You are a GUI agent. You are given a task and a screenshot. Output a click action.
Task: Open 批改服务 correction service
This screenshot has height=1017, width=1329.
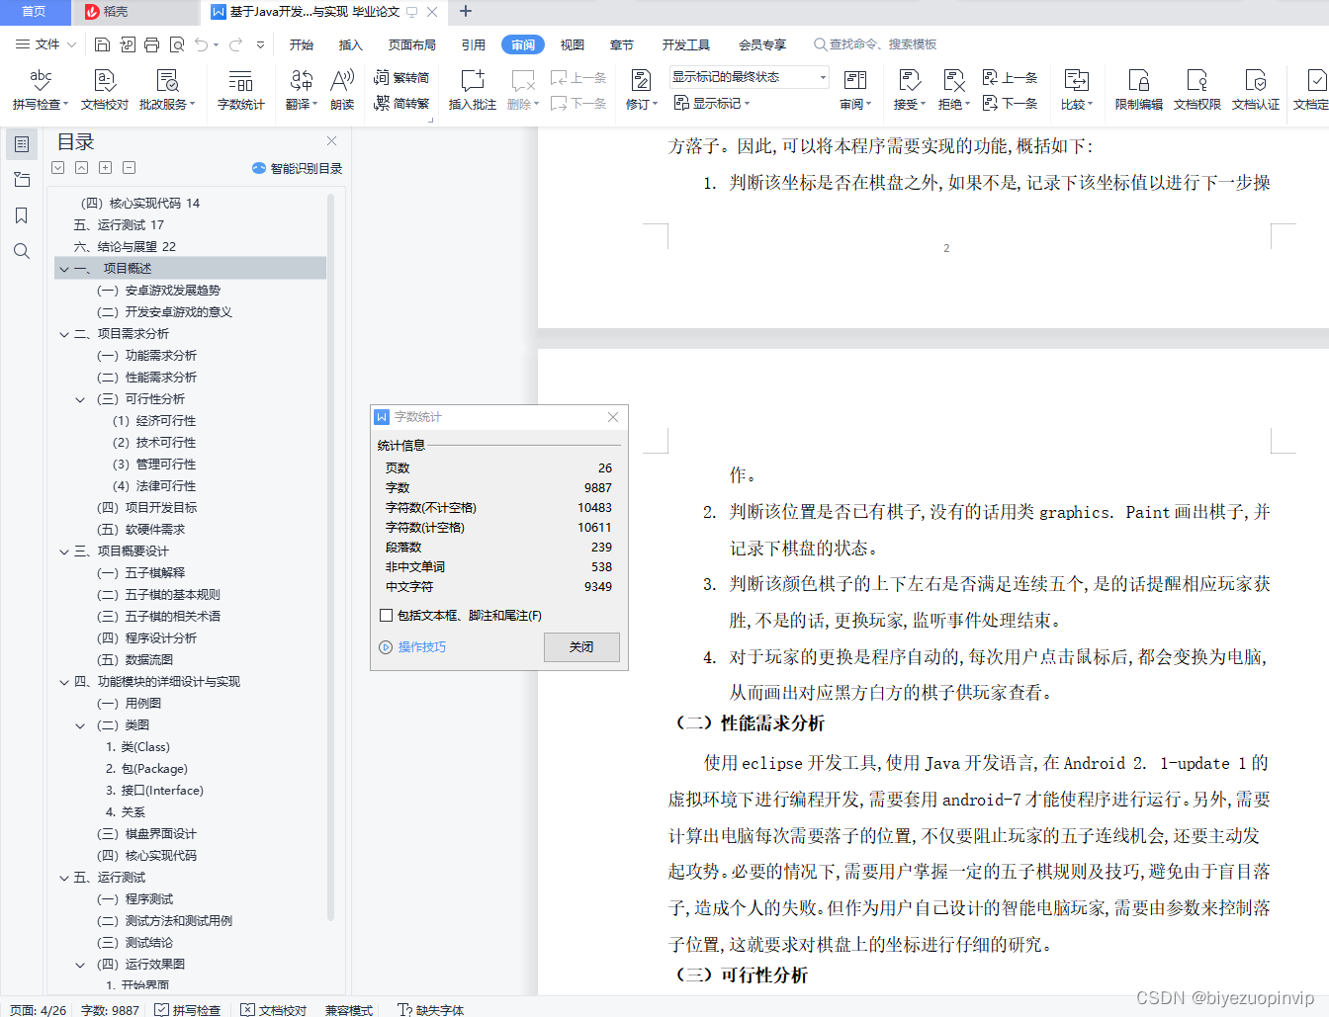167,89
